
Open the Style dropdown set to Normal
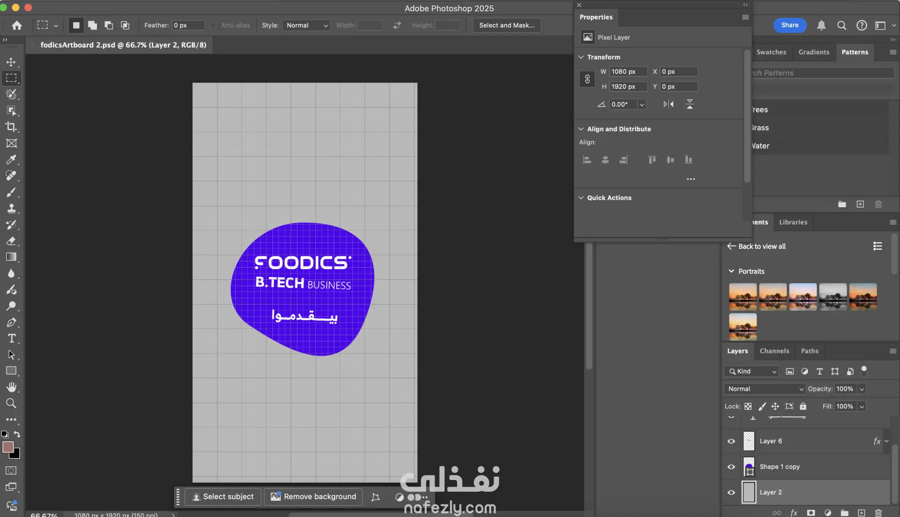pos(306,25)
